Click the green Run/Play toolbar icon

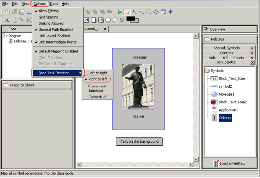(120, 12)
